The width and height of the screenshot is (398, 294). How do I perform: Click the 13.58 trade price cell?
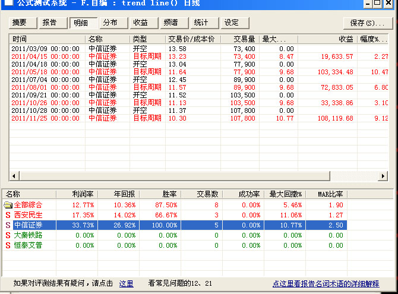click(x=177, y=49)
